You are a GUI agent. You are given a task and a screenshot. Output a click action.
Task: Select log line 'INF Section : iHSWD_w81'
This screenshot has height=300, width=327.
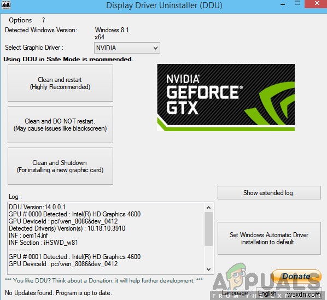43,243
